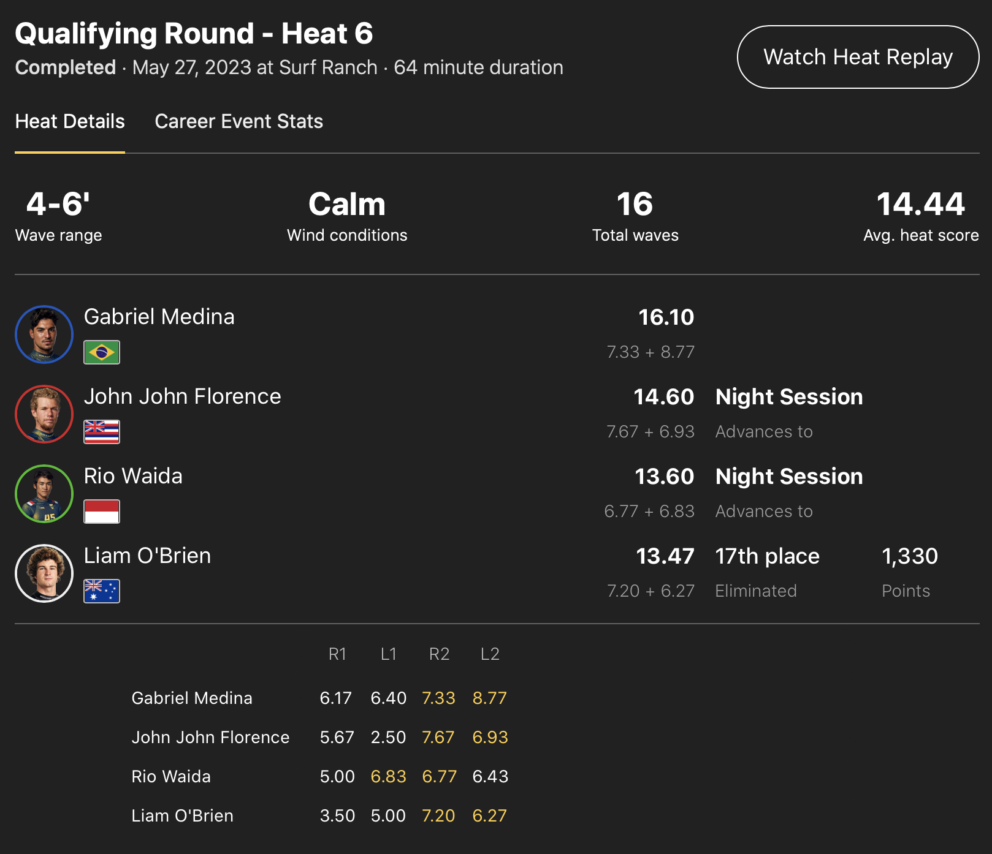Viewport: 992px width, 854px height.
Task: Click Rio Waida's profile avatar
Action: click(x=44, y=494)
